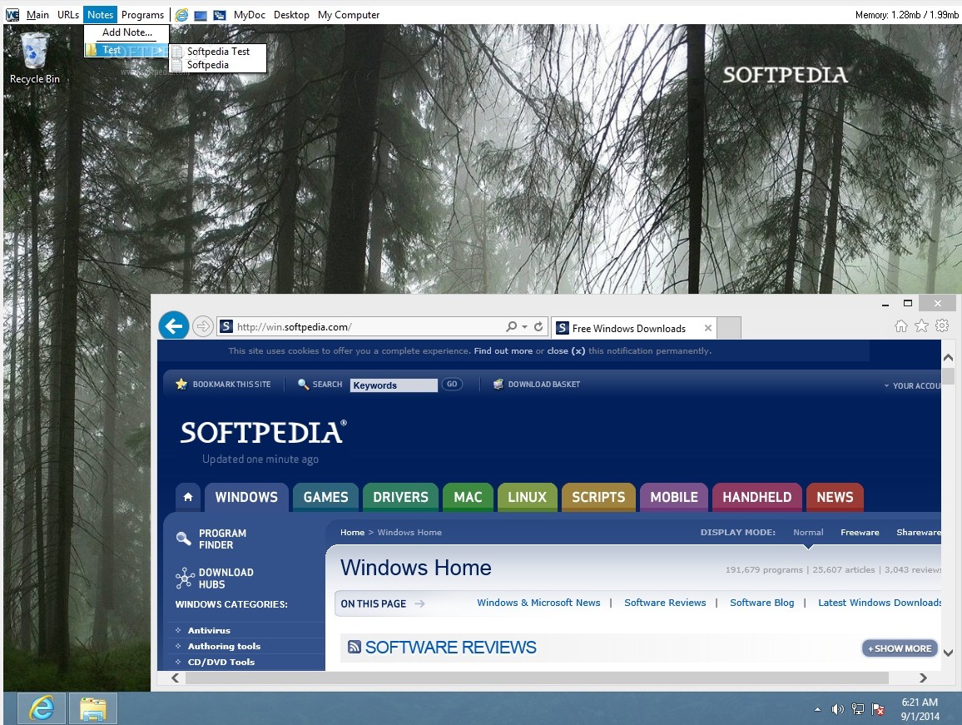The image size is (962, 725).
Task: Open the browser Tools gear
Action: pos(942,326)
